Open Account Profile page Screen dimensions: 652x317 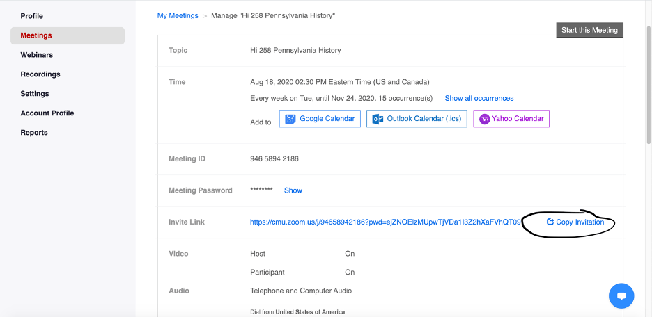(47, 113)
